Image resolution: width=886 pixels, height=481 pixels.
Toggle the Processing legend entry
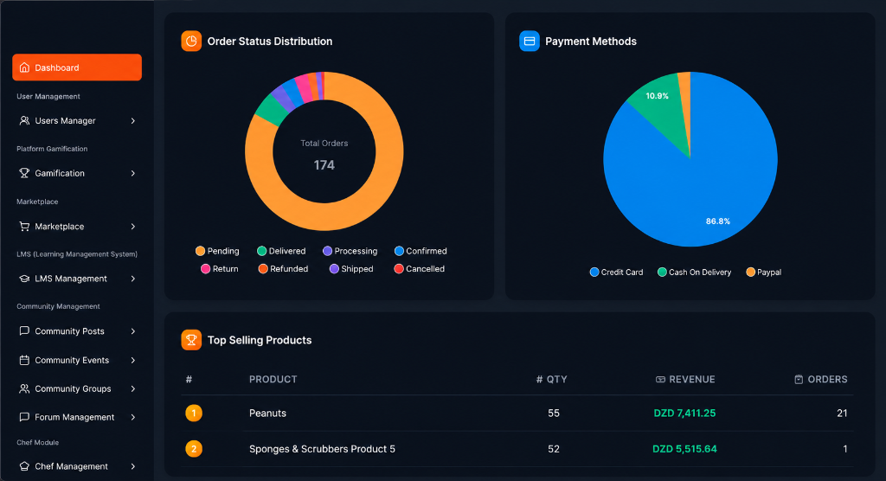tap(350, 251)
